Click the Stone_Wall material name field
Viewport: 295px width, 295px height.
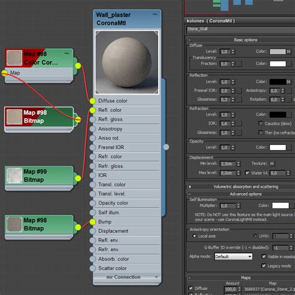click(x=241, y=29)
